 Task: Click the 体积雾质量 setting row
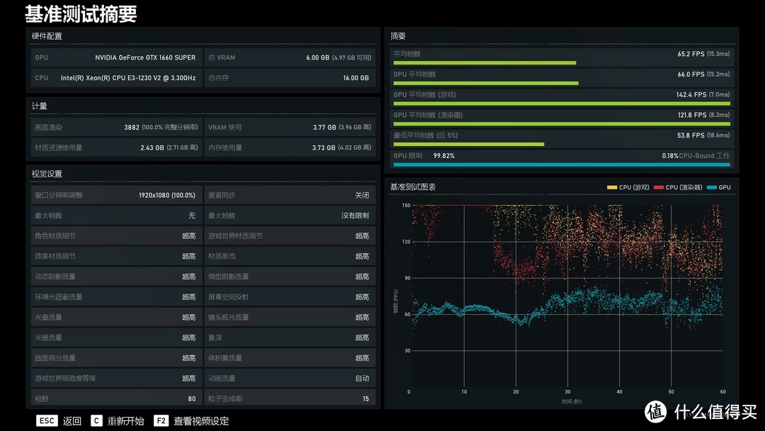point(290,358)
